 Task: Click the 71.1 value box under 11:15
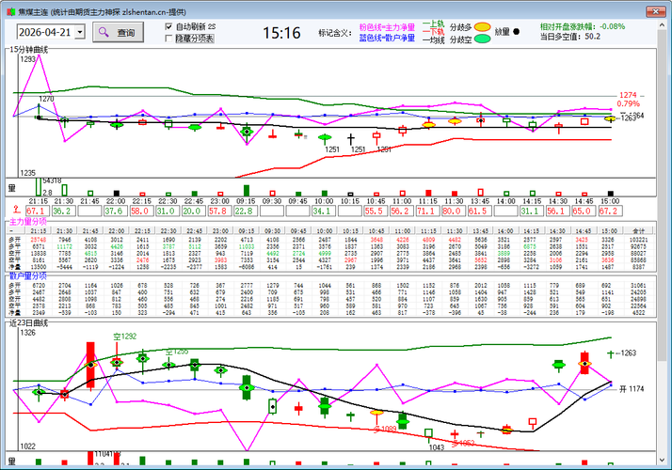tap(427, 211)
